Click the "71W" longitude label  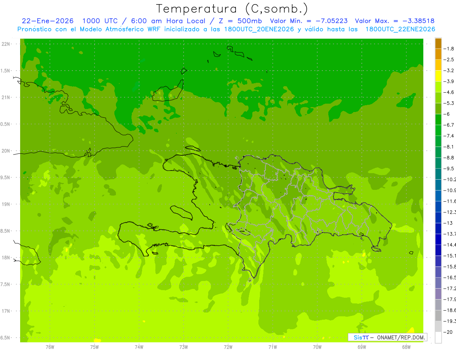[x=272, y=347]
